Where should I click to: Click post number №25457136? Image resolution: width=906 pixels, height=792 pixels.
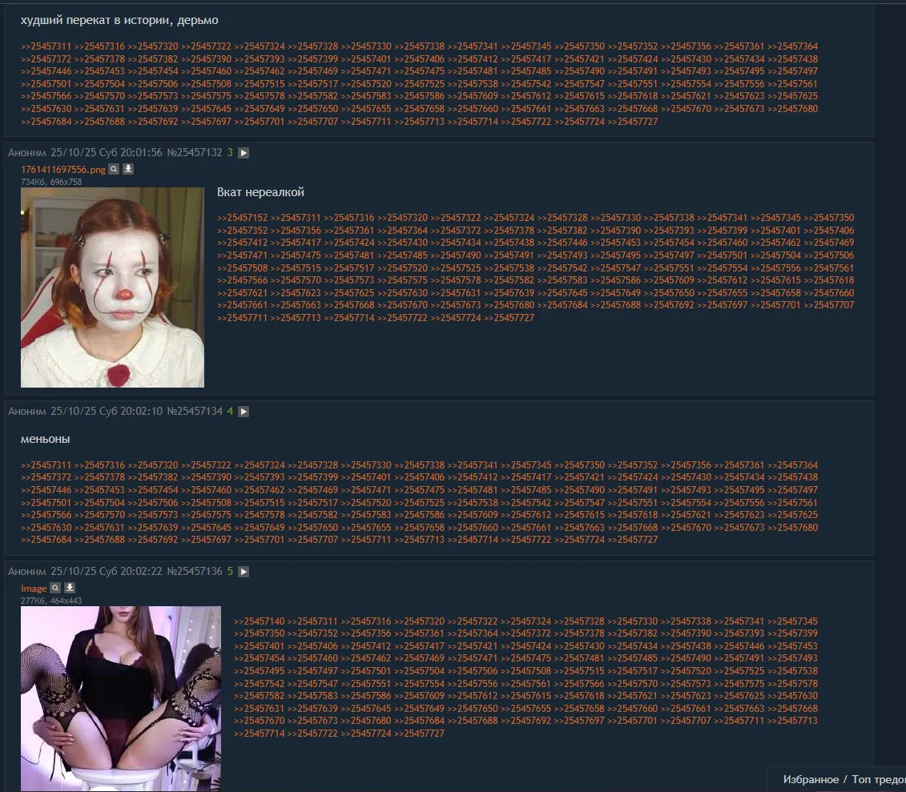(195, 572)
